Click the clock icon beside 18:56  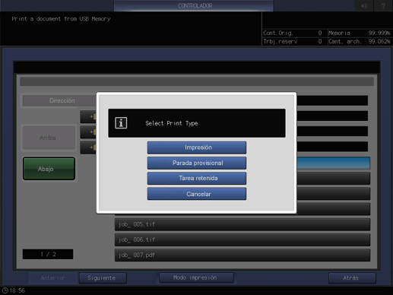[x=5, y=290]
